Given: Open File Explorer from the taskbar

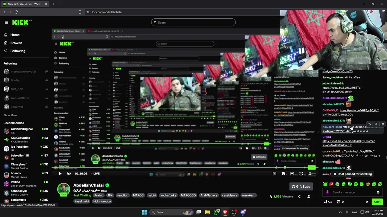Looking at the screenshot, I should pos(207,212).
